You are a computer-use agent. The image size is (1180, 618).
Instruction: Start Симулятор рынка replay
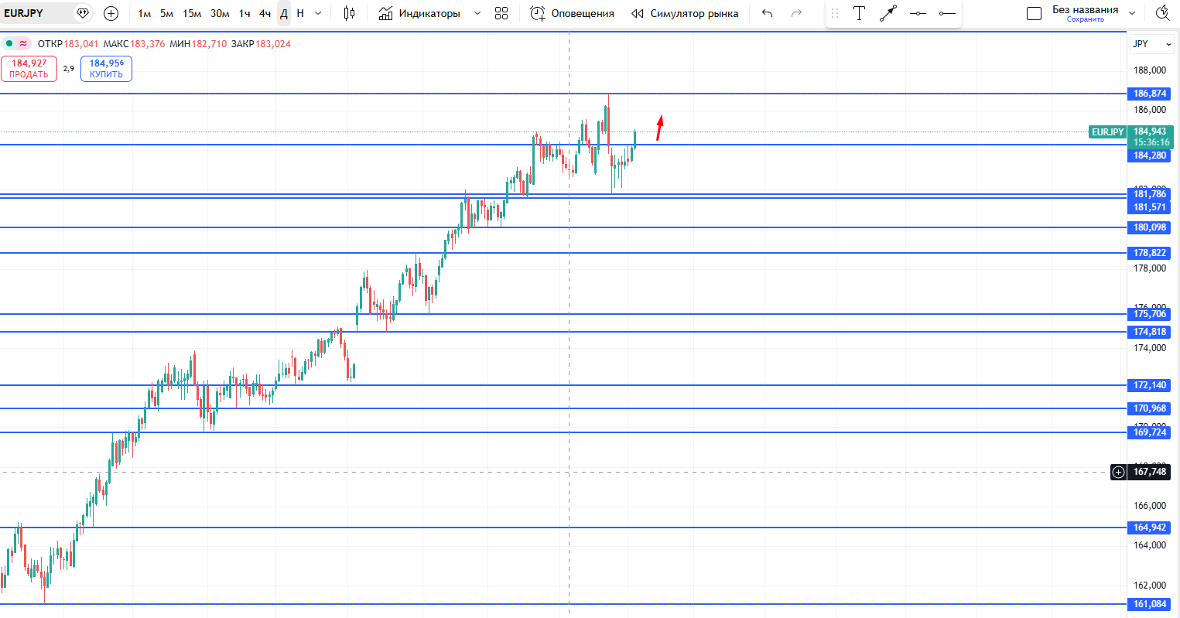point(685,13)
